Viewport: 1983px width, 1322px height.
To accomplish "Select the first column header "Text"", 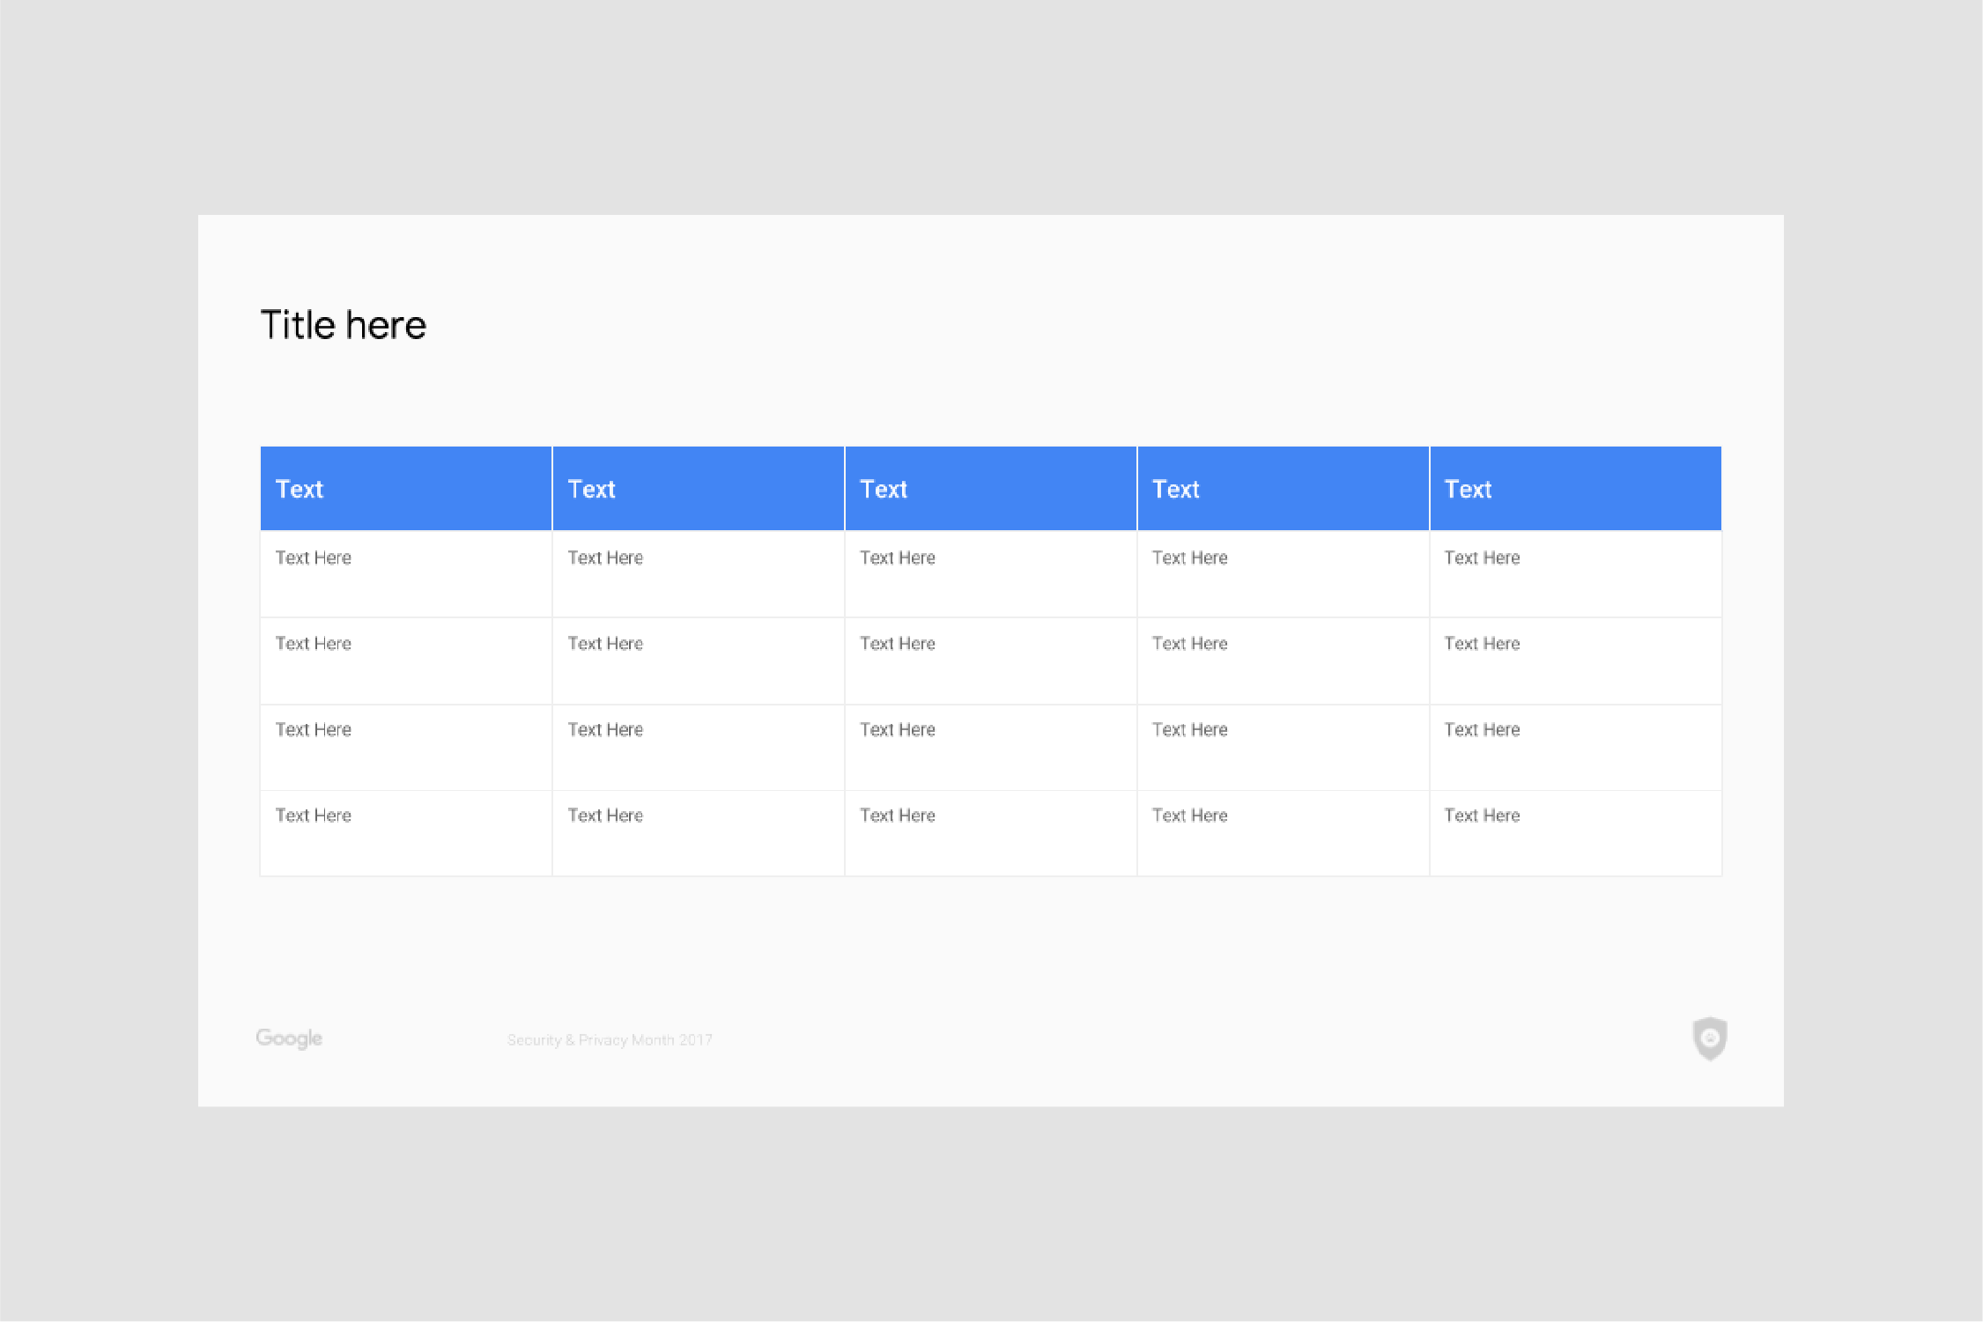I will 300,490.
